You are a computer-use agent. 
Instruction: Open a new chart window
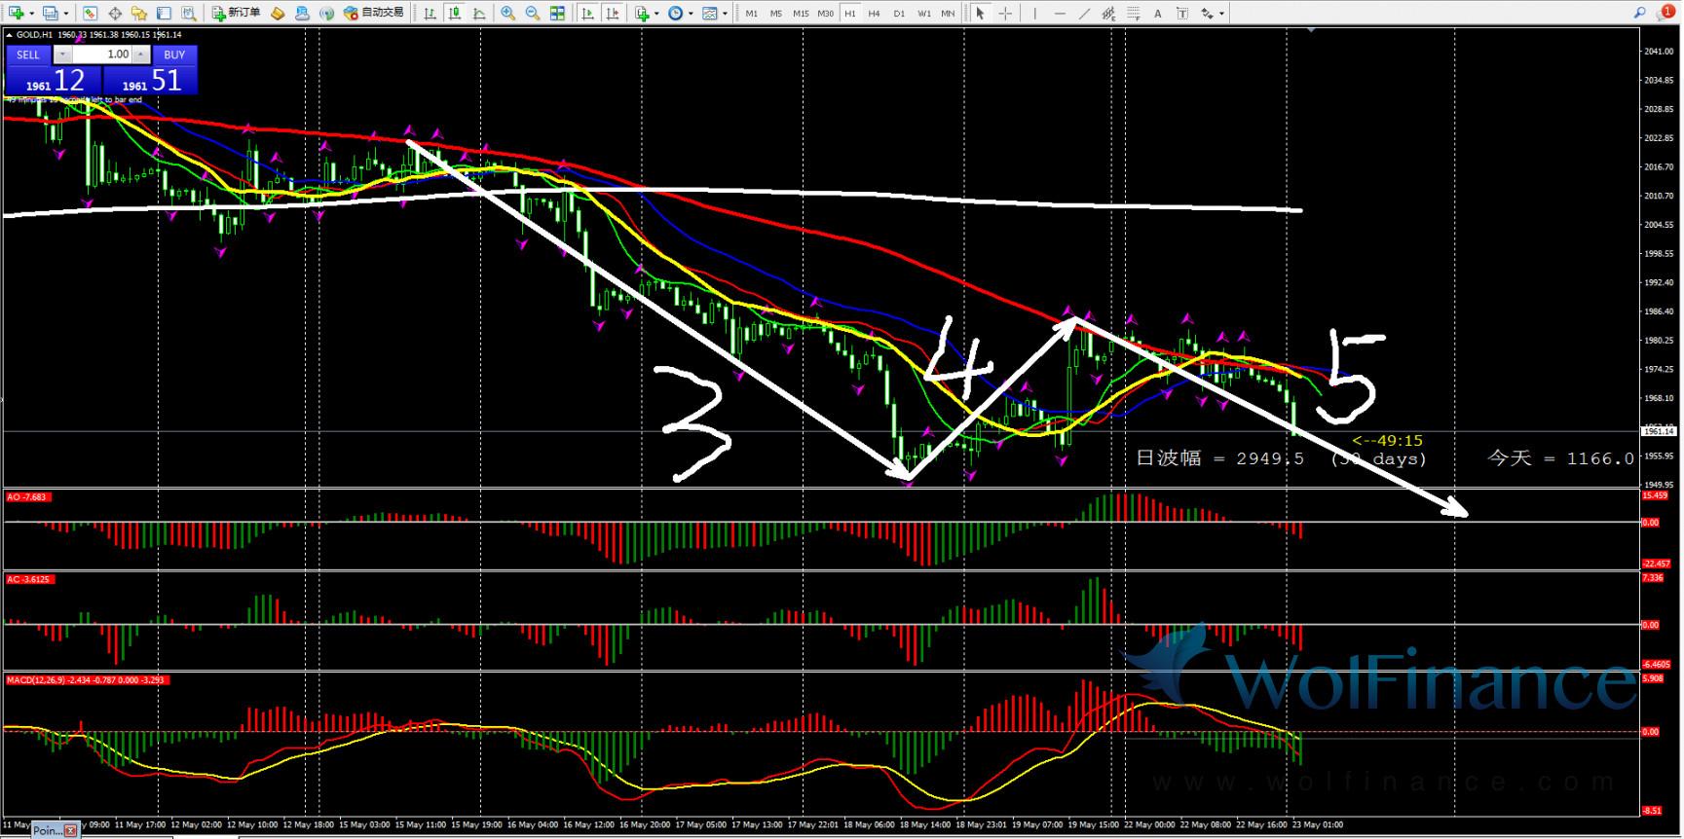coord(16,13)
